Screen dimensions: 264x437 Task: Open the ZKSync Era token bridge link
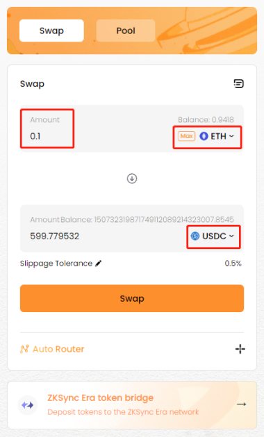pyautogui.click(x=132, y=405)
